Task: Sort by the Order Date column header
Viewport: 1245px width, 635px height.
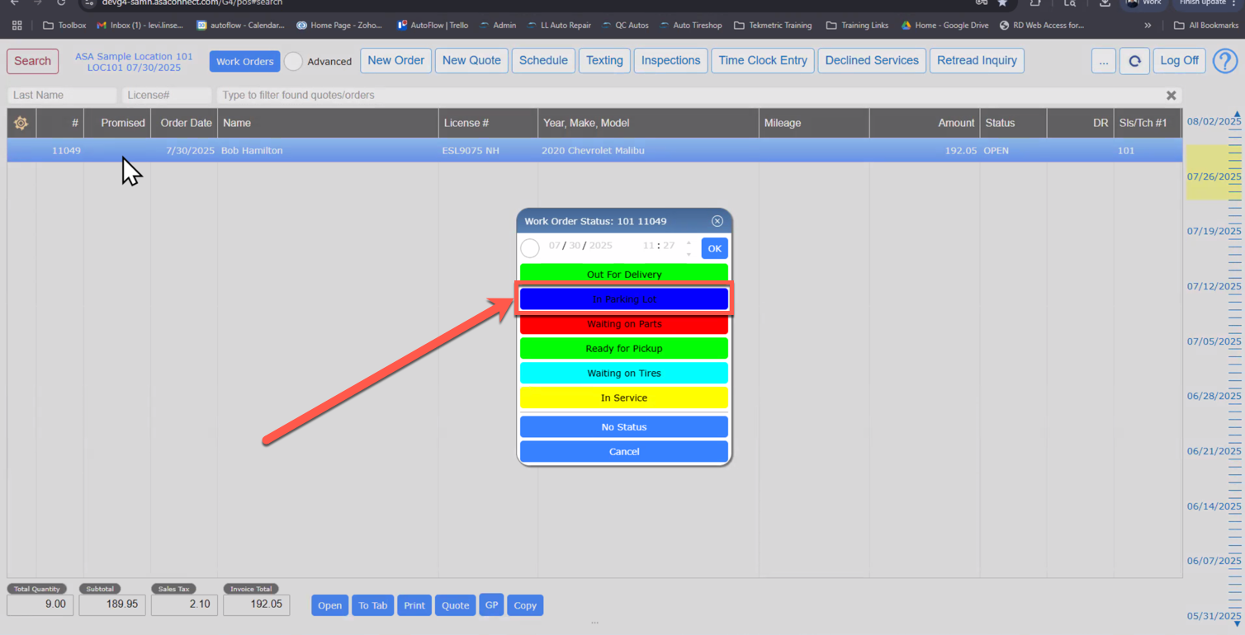Action: (184, 123)
